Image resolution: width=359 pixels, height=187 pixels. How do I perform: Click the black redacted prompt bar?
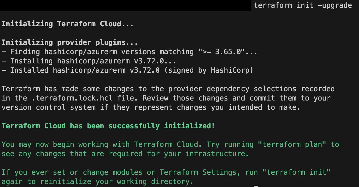click(125, 5)
